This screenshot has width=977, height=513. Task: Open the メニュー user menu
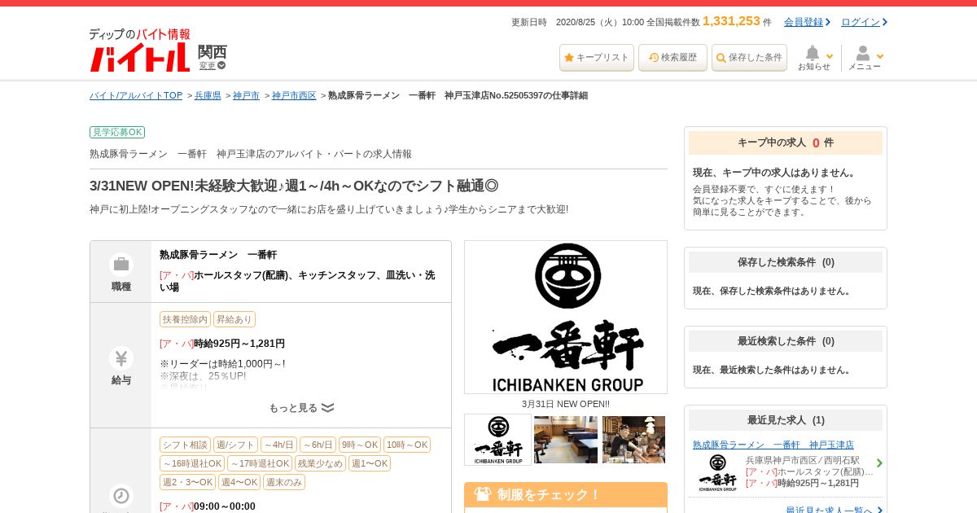(x=865, y=58)
